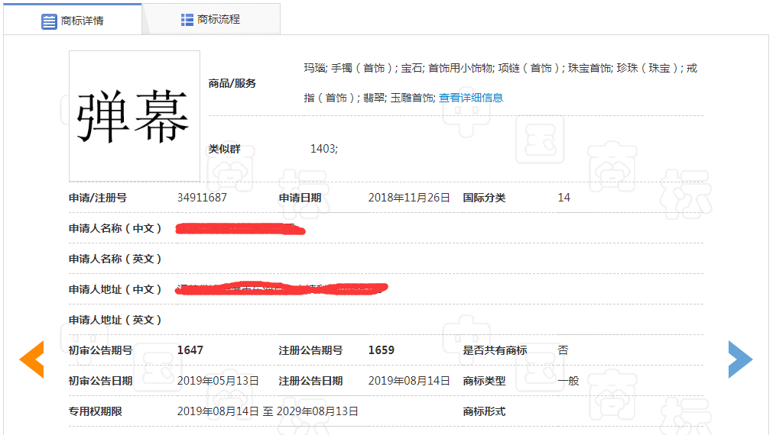Image resolution: width=776 pixels, height=435 pixels.
Task: Select the 商标详情 tab label
Action: point(83,21)
